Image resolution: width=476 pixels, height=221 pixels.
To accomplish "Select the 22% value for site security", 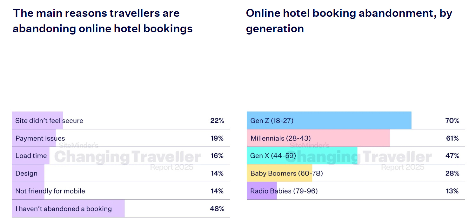I will [x=217, y=121].
